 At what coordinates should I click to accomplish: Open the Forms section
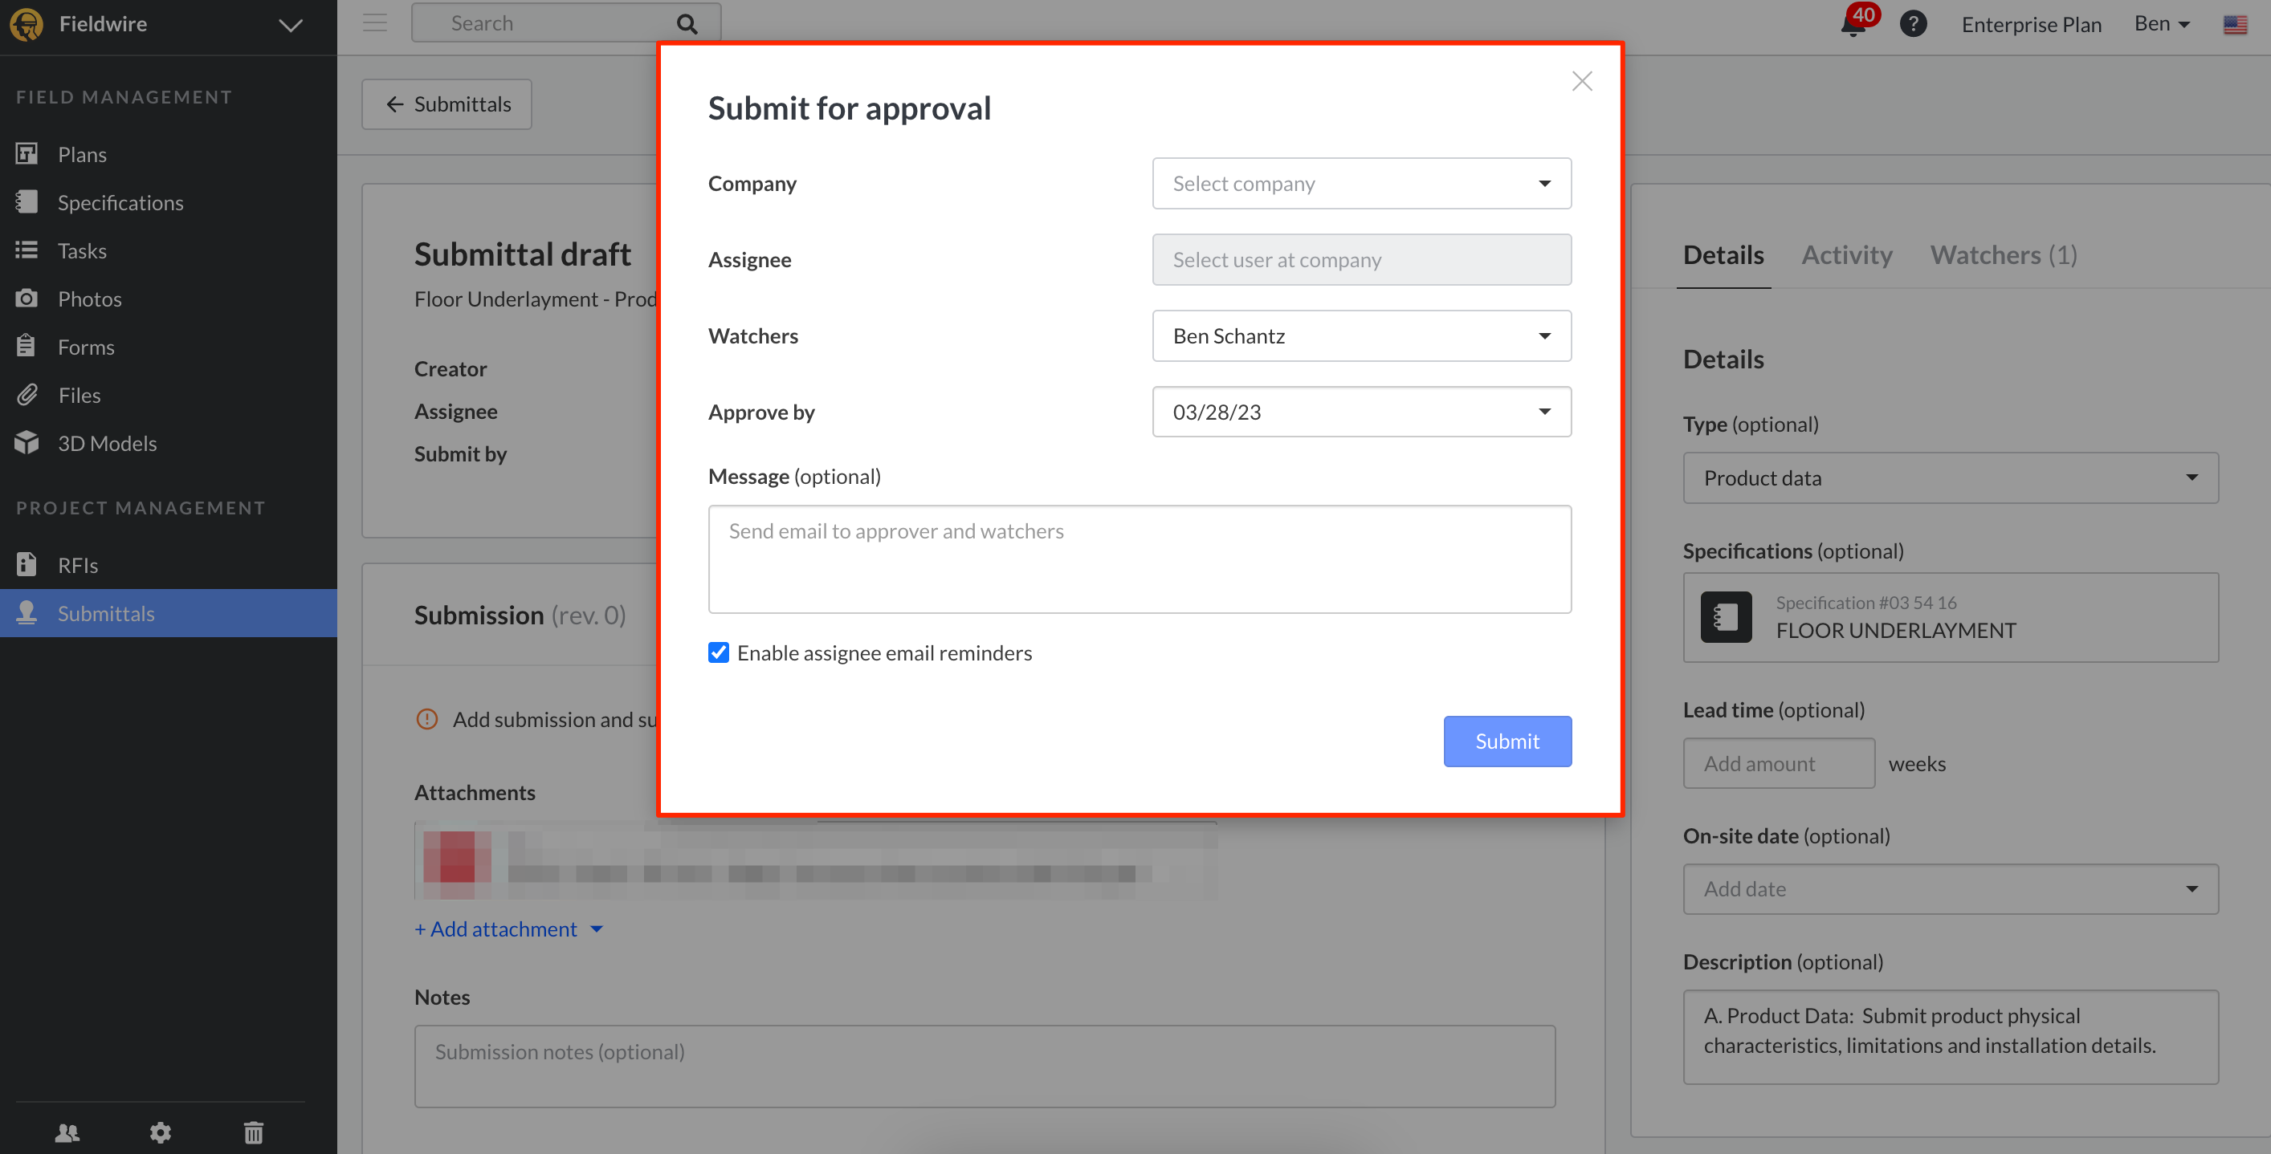tap(85, 346)
